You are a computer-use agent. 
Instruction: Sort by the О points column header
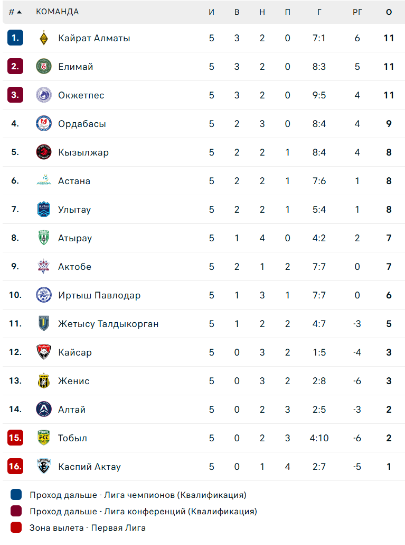click(389, 12)
